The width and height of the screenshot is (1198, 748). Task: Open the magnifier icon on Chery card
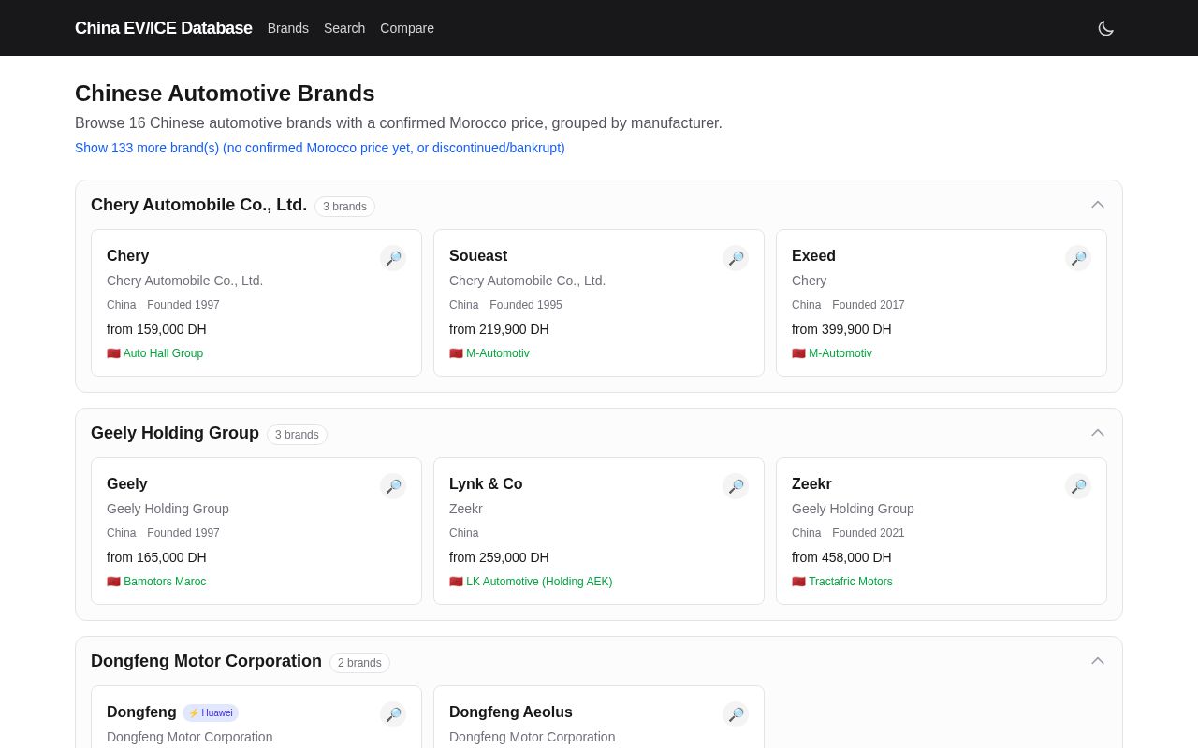click(x=393, y=258)
